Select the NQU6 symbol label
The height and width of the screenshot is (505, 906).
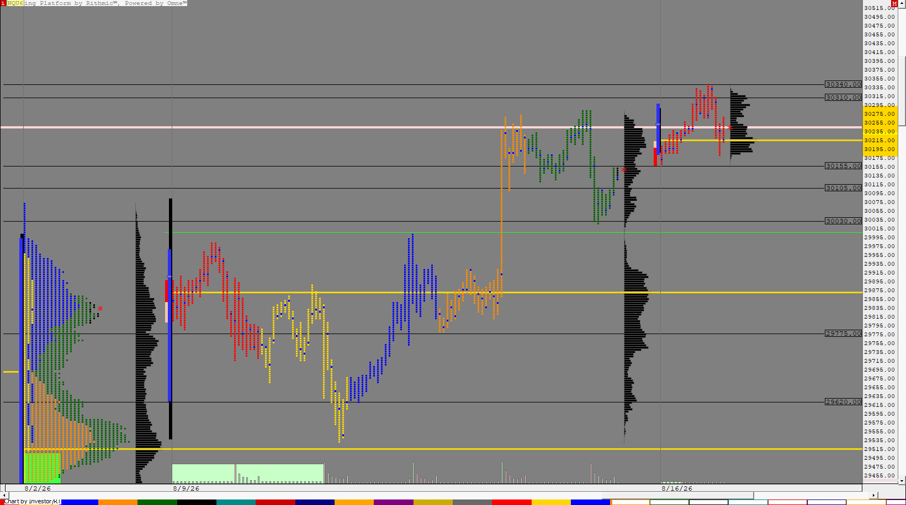tap(15, 3)
